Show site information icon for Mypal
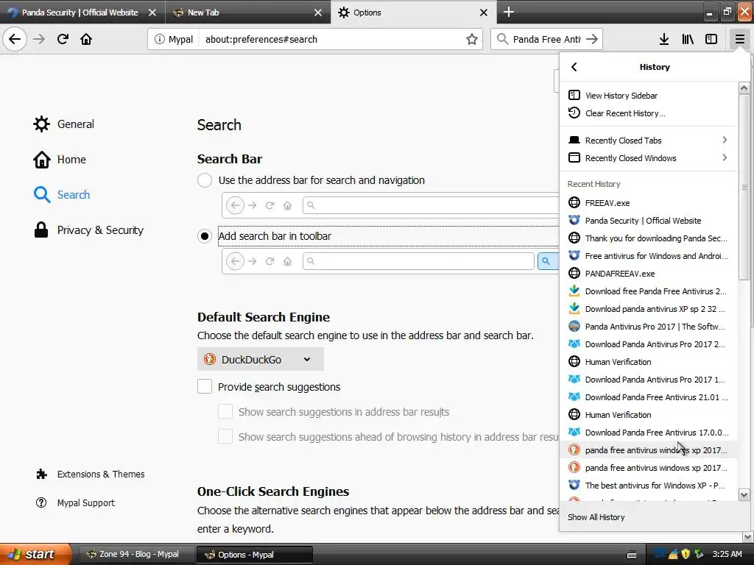This screenshot has width=754, height=565. tap(159, 39)
